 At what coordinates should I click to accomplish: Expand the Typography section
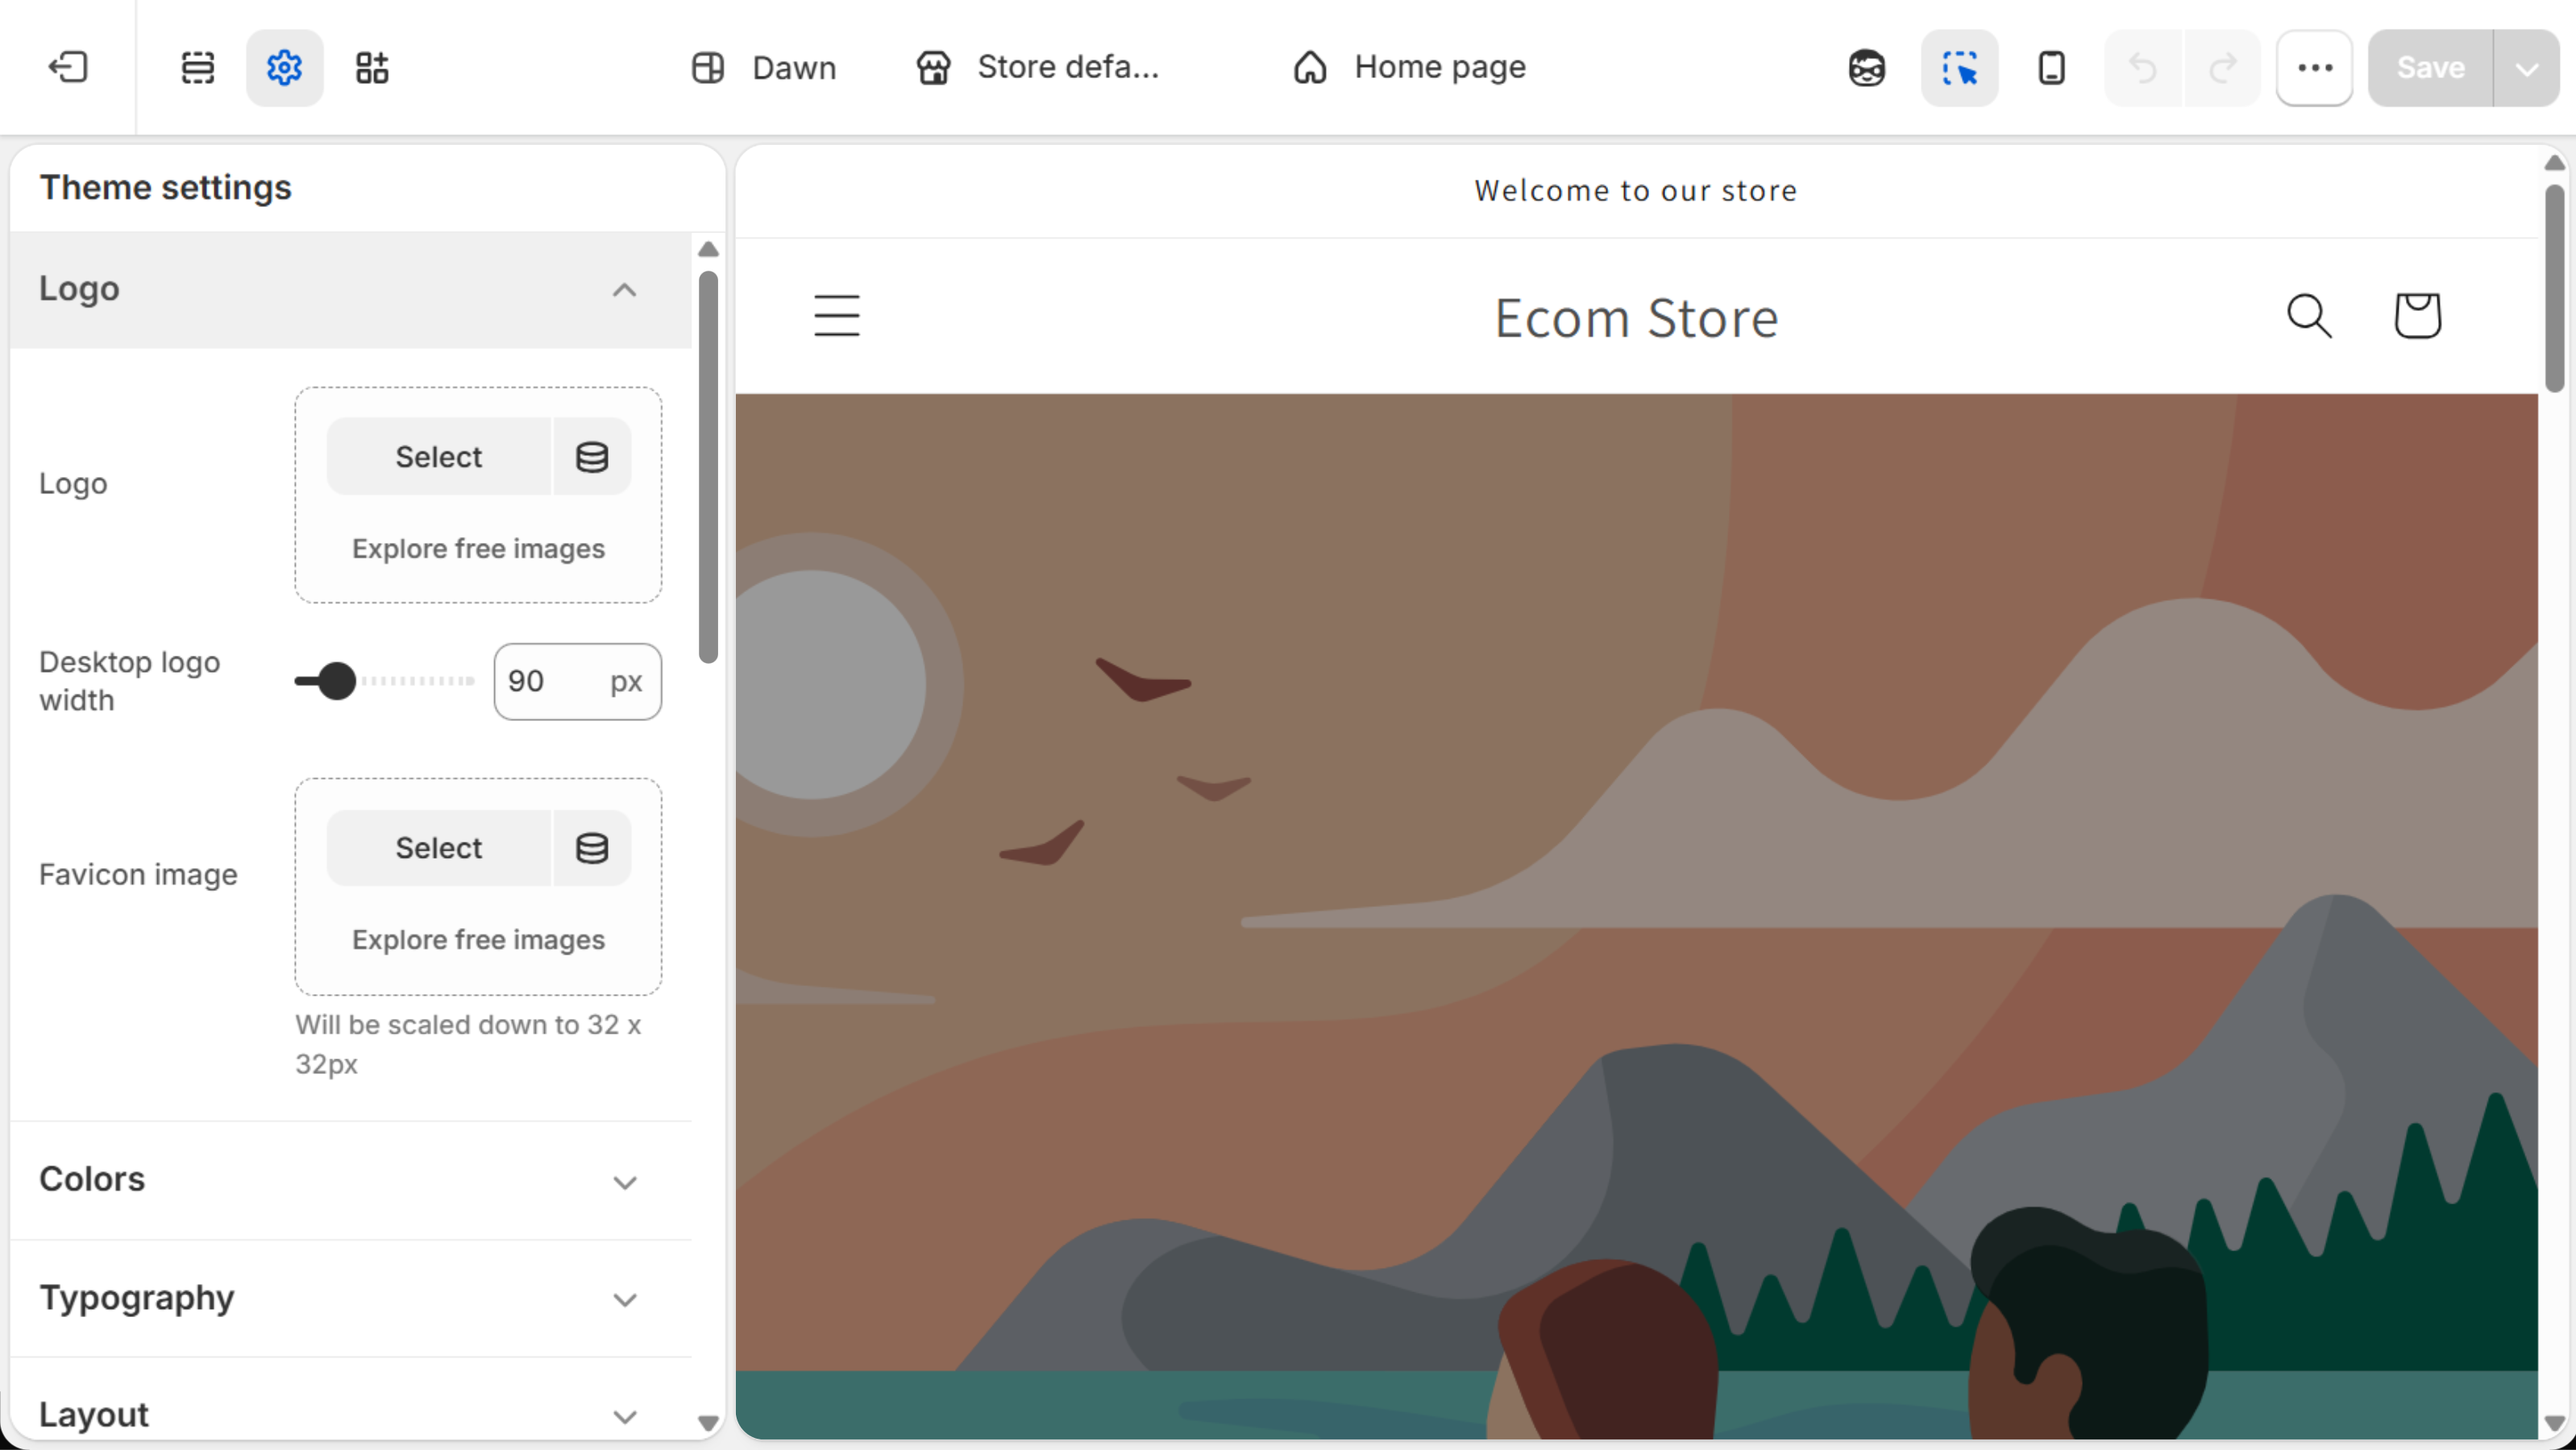350,1298
